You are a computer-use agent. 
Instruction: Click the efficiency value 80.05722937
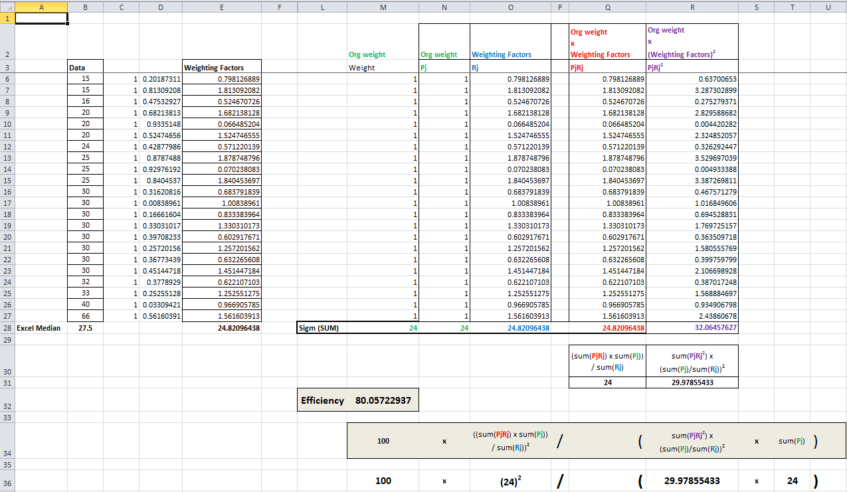click(383, 400)
